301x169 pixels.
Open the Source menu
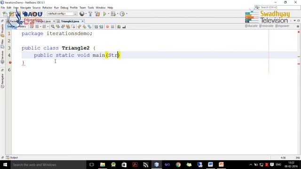tap(37, 8)
